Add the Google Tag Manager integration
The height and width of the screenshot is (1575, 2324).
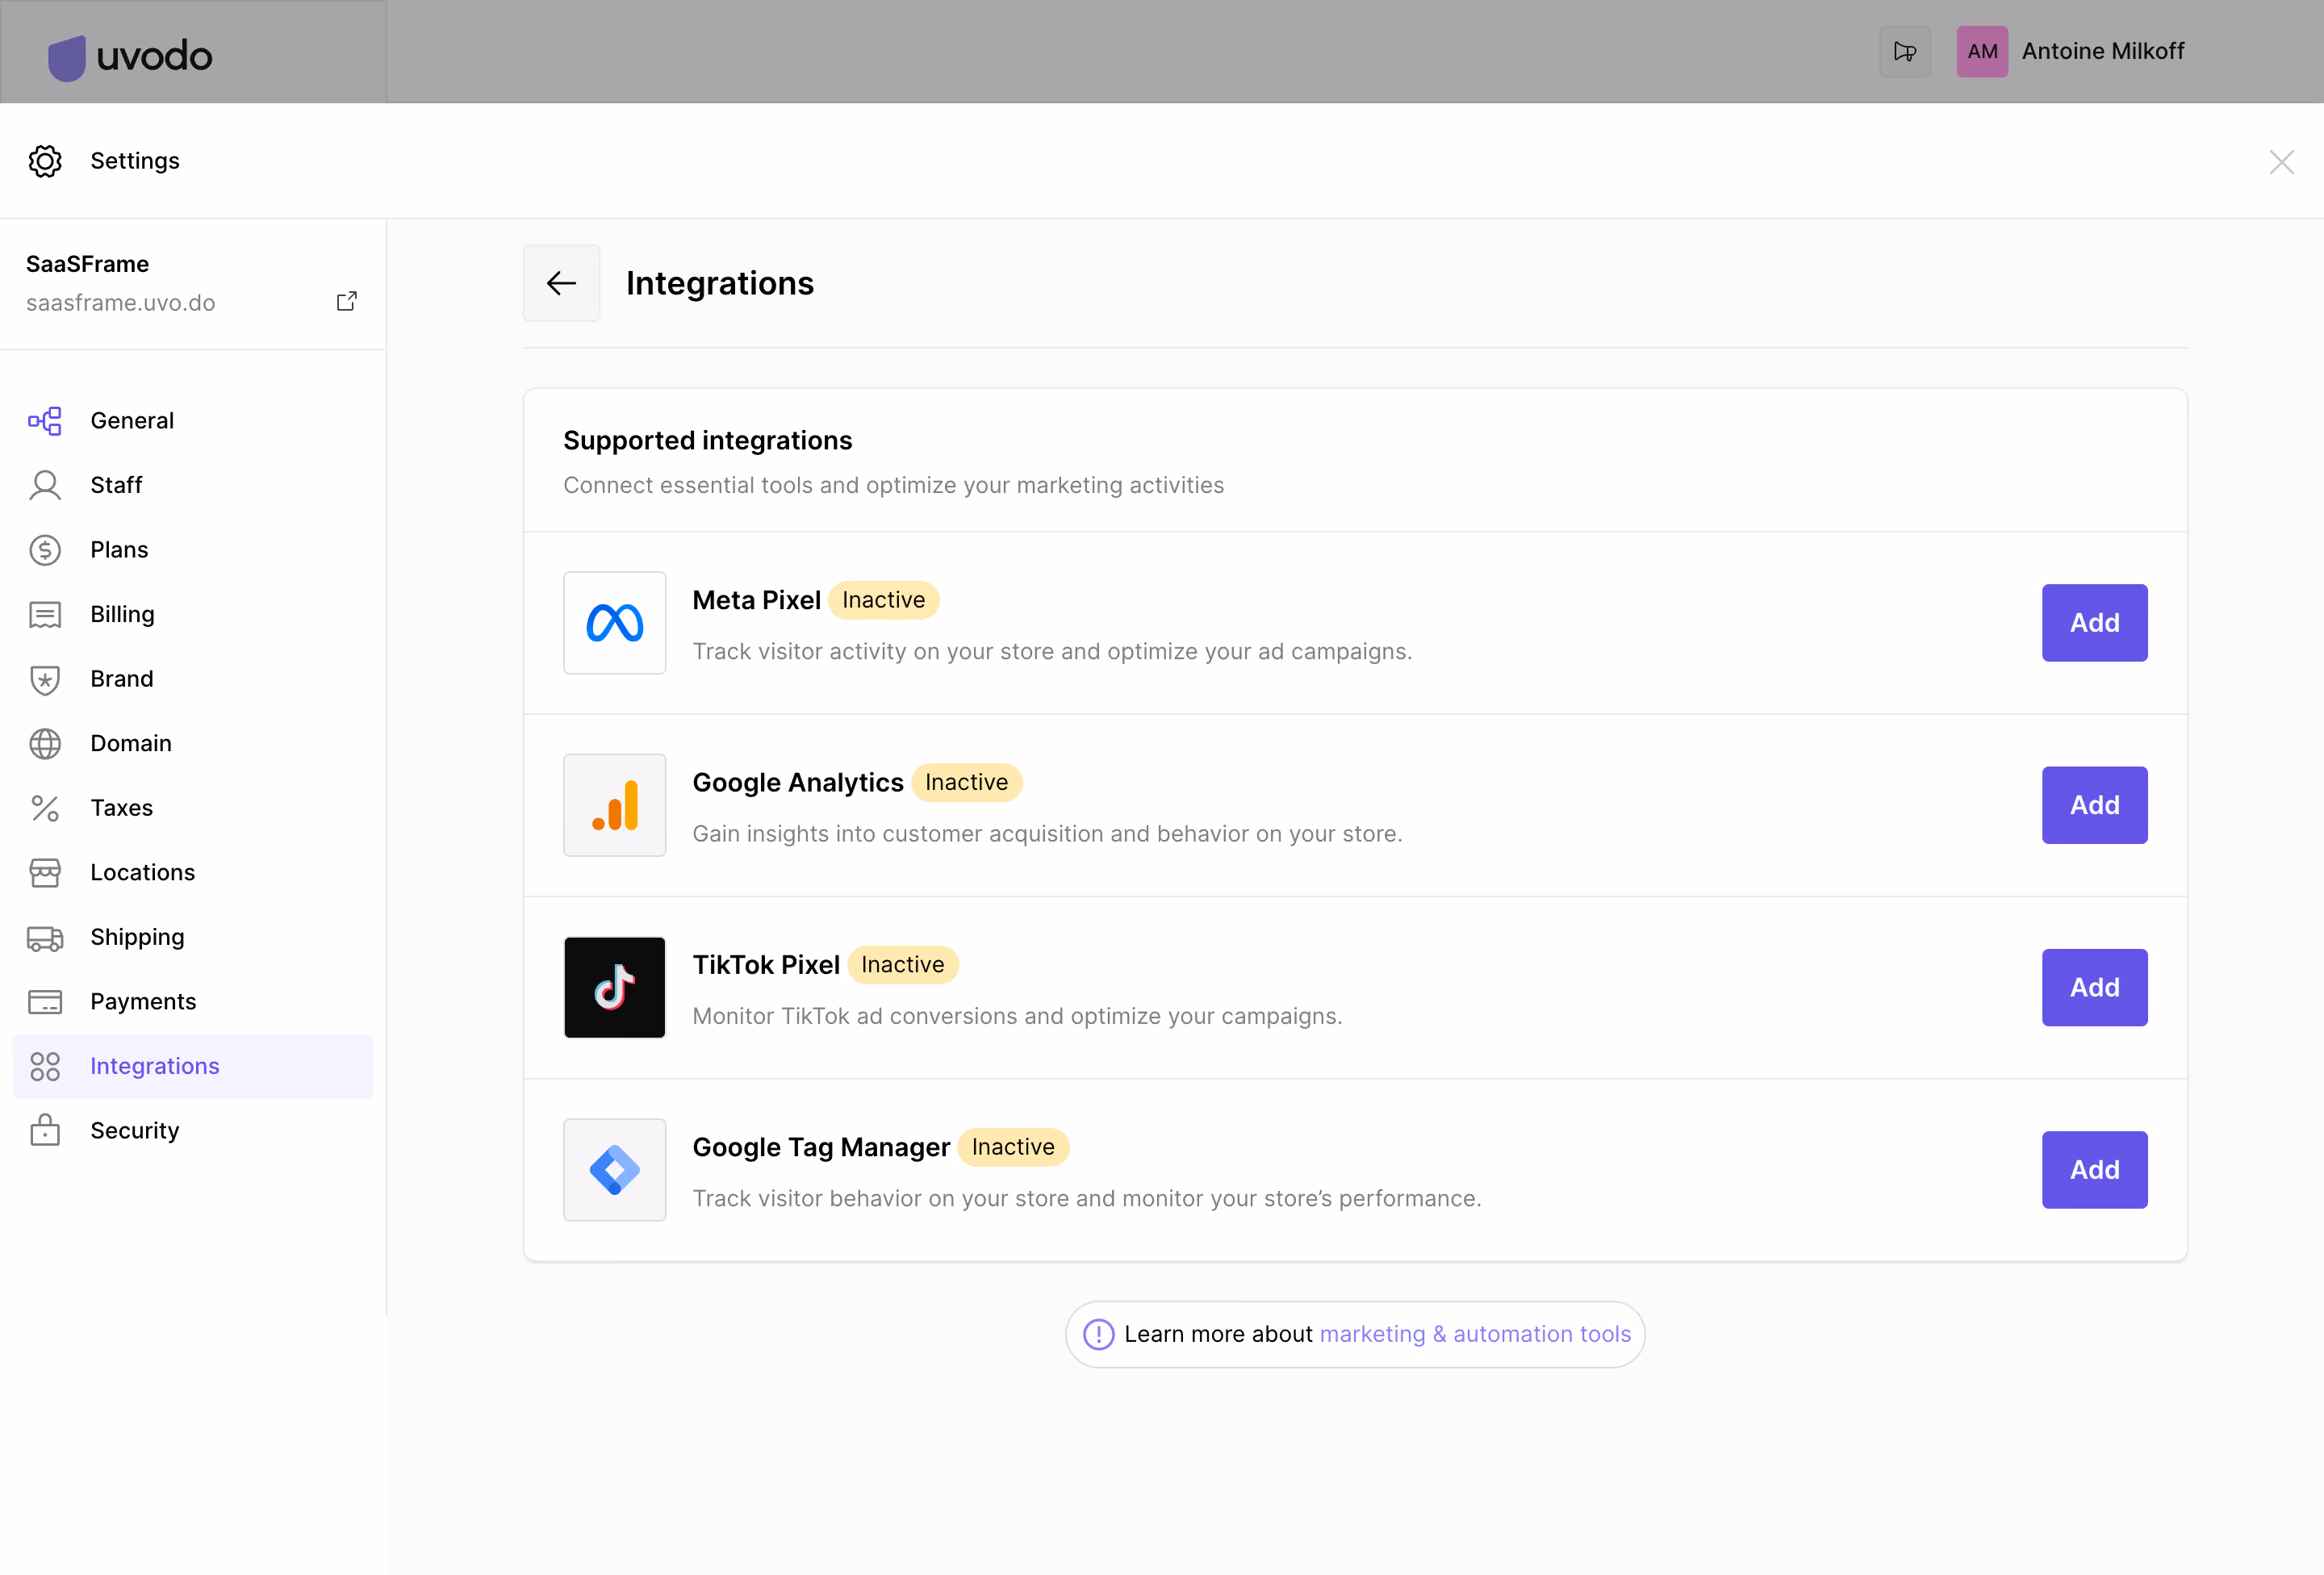point(2094,1169)
